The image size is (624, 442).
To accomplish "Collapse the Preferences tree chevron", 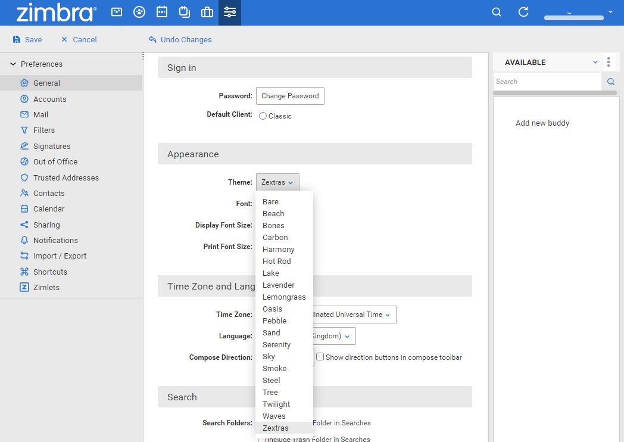I will (13, 64).
